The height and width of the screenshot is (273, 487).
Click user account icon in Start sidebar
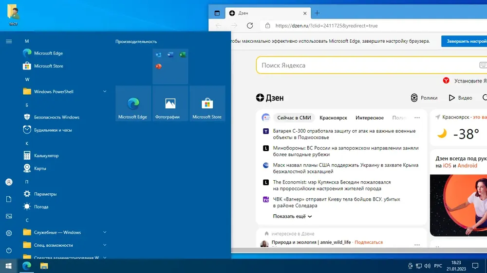coord(9,182)
